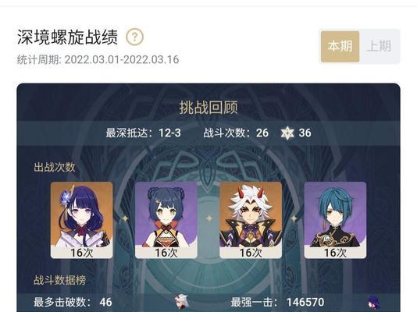Select Xingqiu character card
Image resolution: width=417 pixels, height=312 pixels.
coord(335,220)
